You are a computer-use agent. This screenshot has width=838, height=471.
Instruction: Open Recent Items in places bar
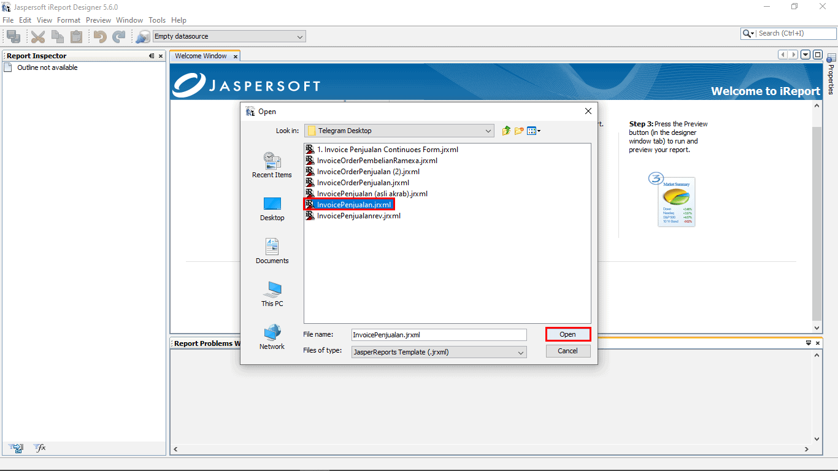pos(272,165)
